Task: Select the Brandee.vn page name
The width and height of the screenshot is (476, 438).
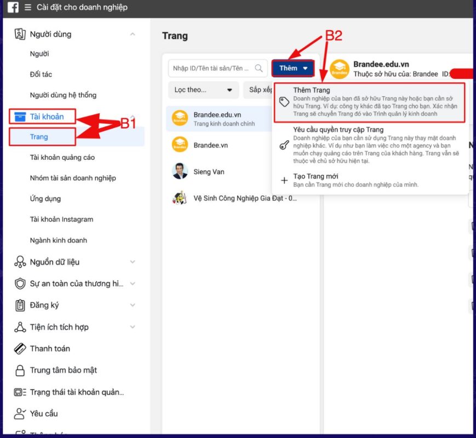Action: pos(211,146)
